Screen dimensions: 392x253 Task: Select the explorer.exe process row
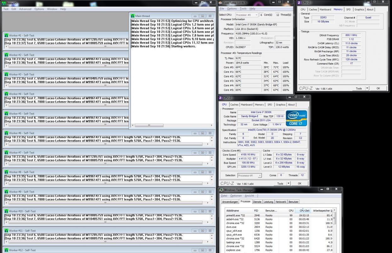click(x=279, y=250)
